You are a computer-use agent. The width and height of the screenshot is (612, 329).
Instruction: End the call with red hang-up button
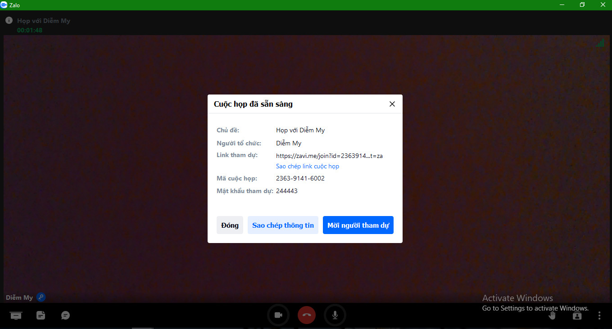coord(307,315)
